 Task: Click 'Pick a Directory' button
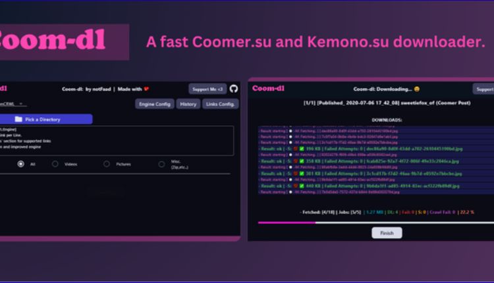pyautogui.click(x=46, y=119)
